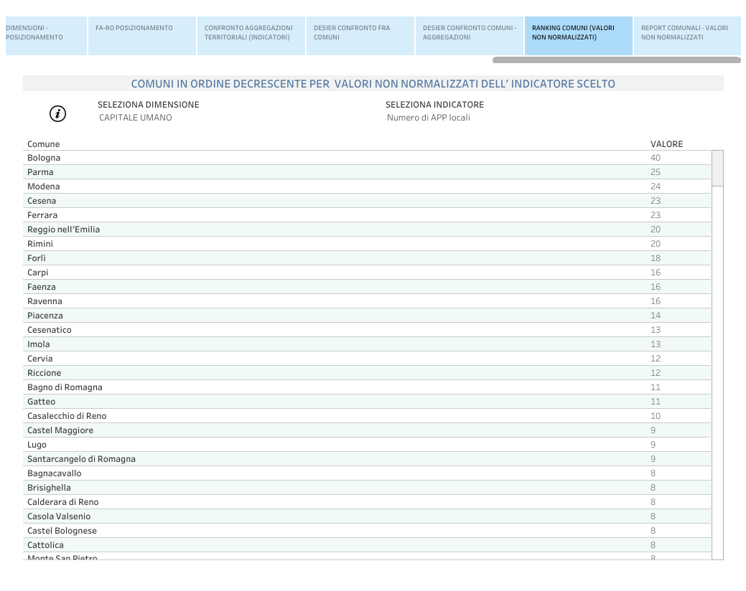
Task: Select the Faenza row
Action: [x=367, y=286]
